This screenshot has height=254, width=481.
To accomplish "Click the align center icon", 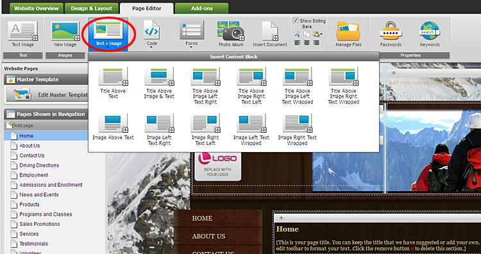I will point(307,42).
